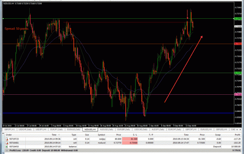This screenshot has height=154, width=244.
Task: Open the USDCAD,Daily chart tab
Action: [x=141, y=129]
